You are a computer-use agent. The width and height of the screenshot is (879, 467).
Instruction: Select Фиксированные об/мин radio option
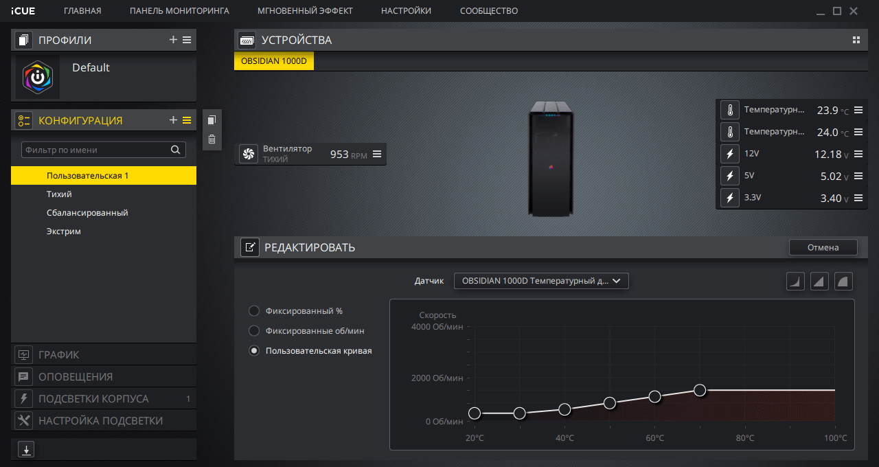(x=254, y=330)
